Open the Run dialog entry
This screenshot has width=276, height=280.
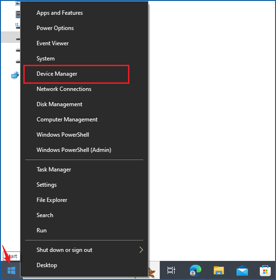[x=84, y=230]
